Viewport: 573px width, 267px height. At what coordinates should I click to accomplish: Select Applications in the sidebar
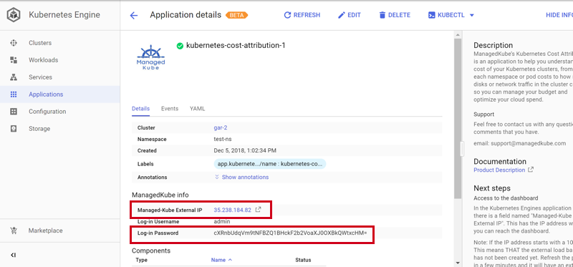click(x=46, y=94)
